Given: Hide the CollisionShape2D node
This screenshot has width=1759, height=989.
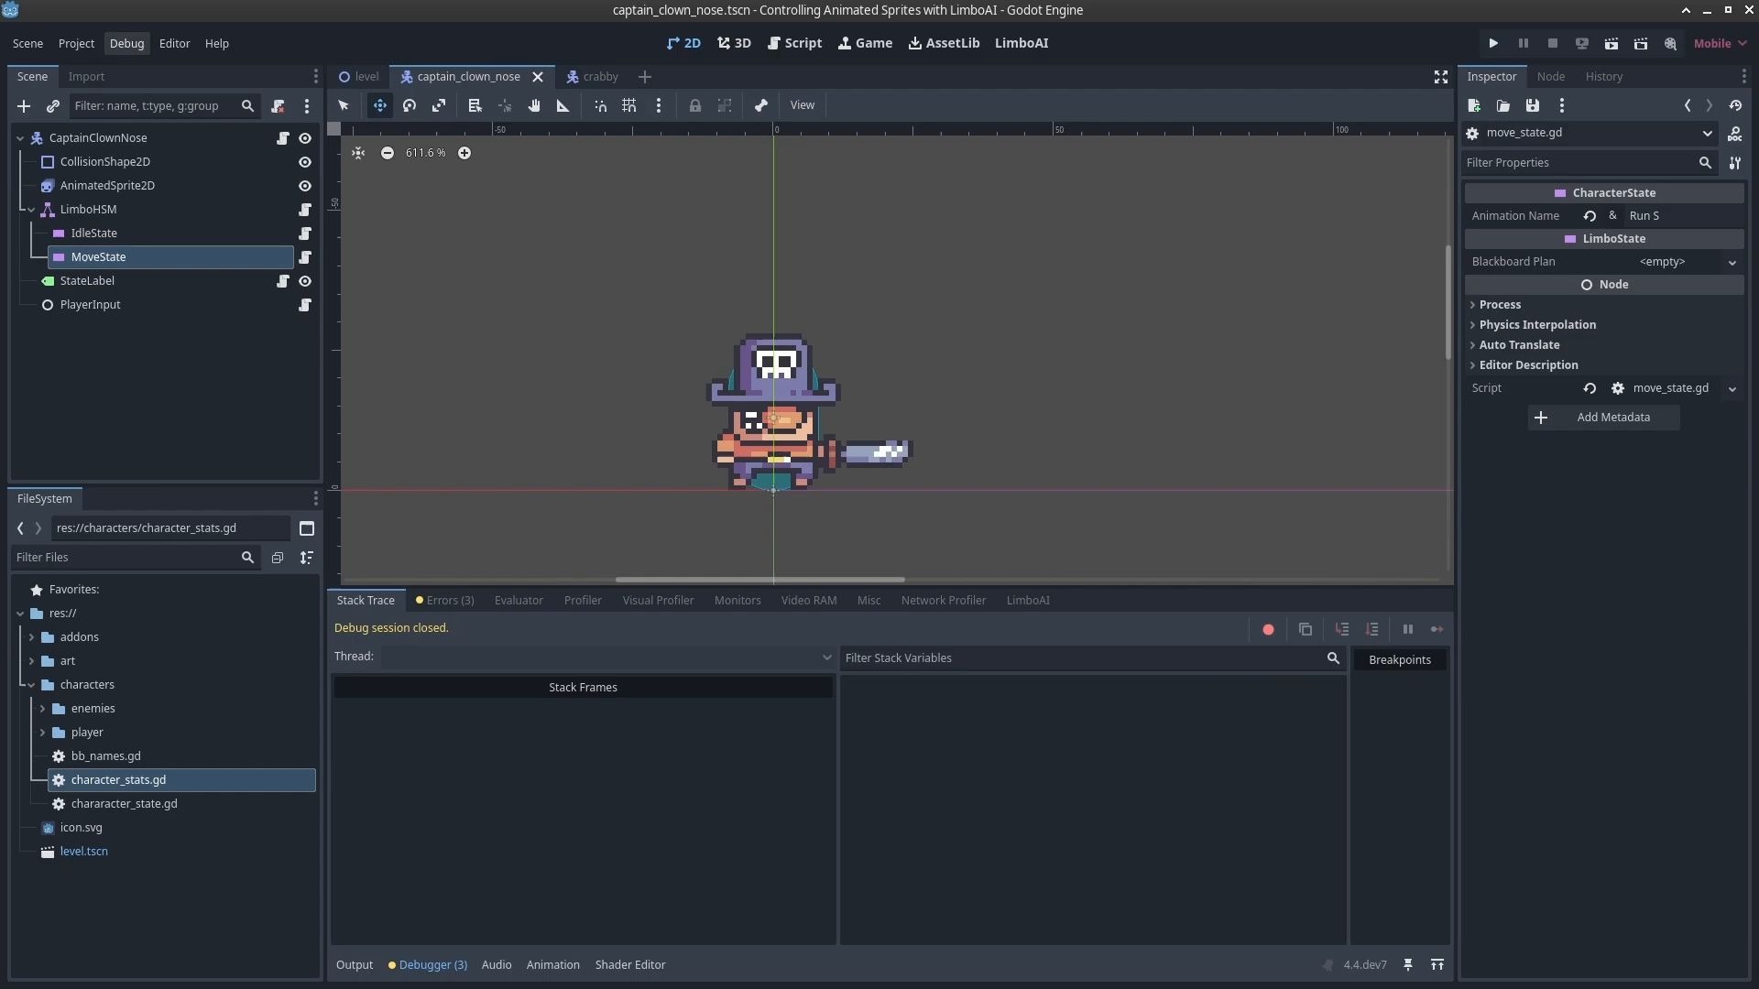Looking at the screenshot, I should (x=305, y=162).
